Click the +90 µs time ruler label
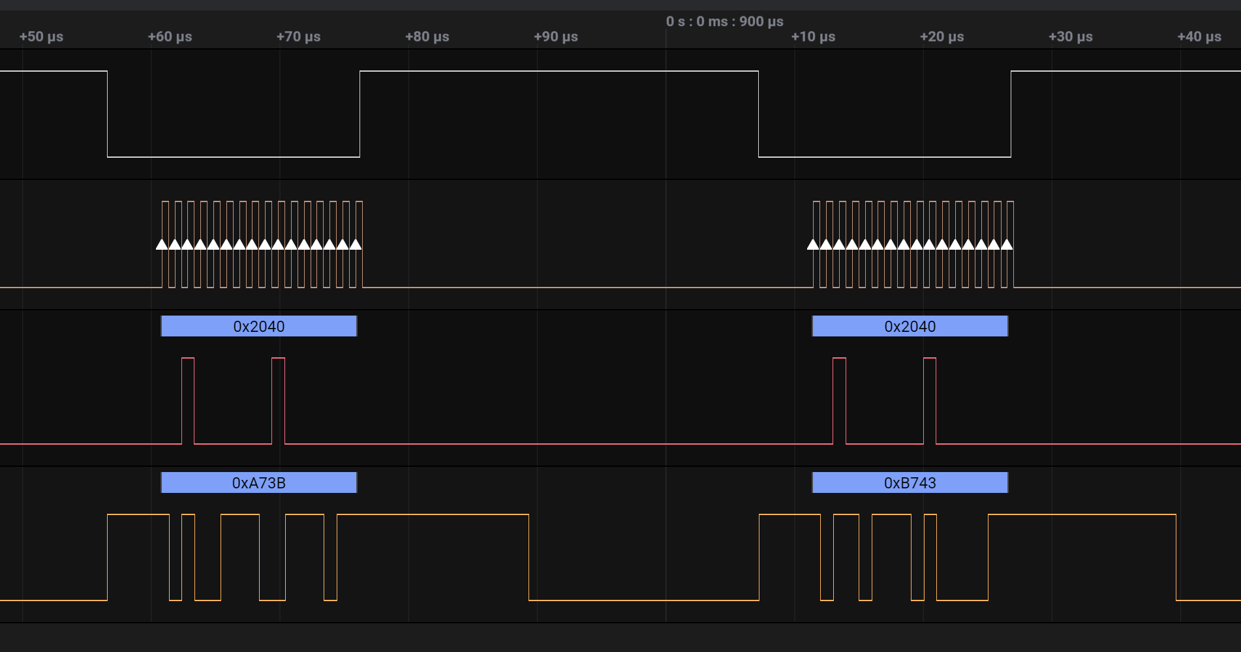1241x652 pixels. [556, 37]
